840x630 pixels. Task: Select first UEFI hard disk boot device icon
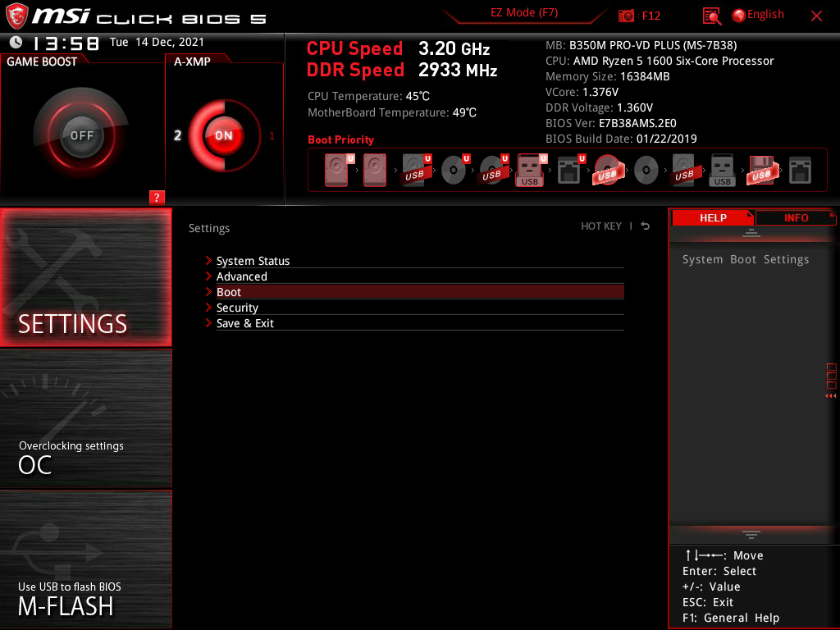pyautogui.click(x=338, y=171)
